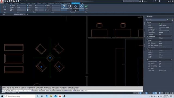The width and height of the screenshot is (174, 98).
Task: Click the Lineweight ByLayer value
Action: 164,31
